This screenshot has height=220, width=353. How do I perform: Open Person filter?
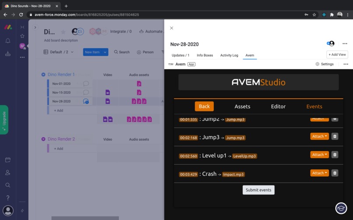(x=145, y=52)
